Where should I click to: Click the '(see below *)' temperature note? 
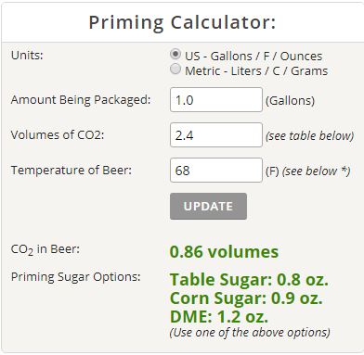[x=316, y=171]
